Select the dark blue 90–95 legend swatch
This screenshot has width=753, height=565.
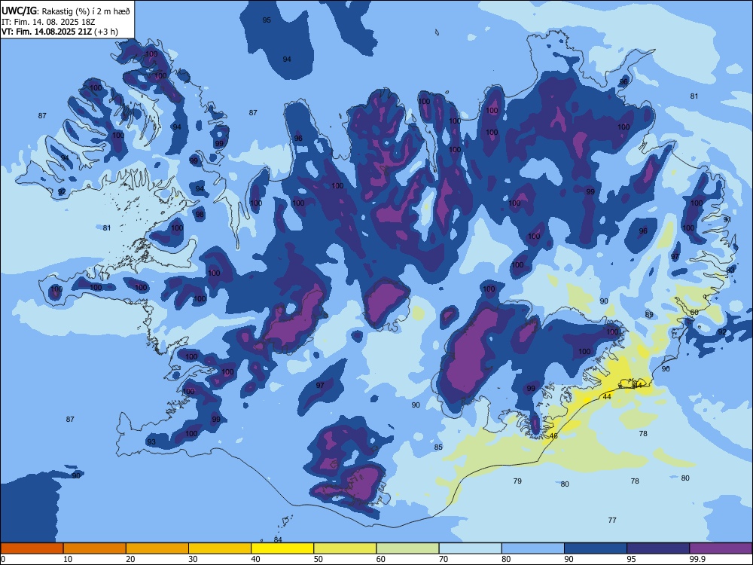coord(596,548)
